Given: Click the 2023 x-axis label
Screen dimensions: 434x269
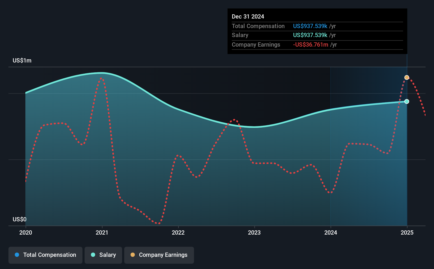Looking at the screenshot, I should point(254,232).
